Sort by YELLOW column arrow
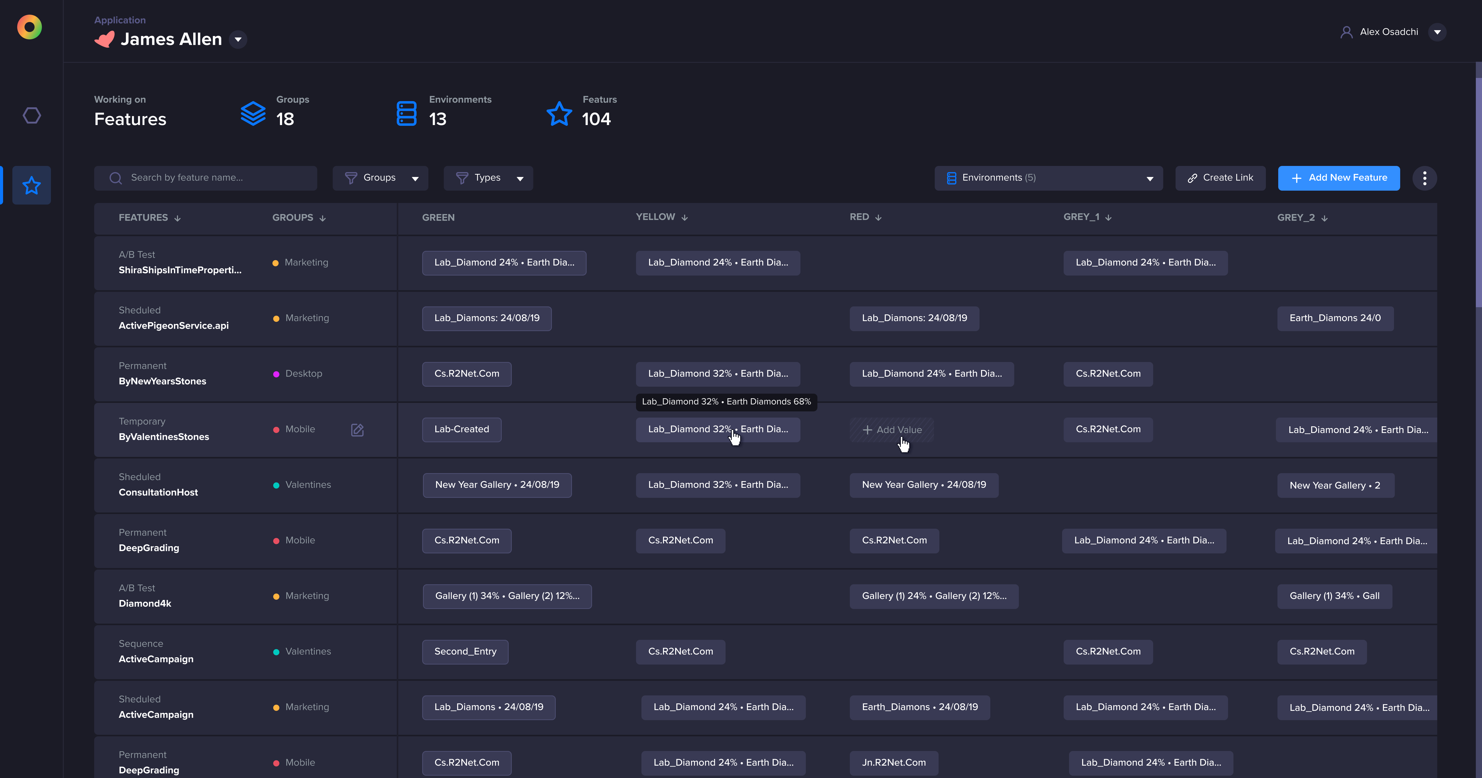The width and height of the screenshot is (1482, 778). point(685,217)
